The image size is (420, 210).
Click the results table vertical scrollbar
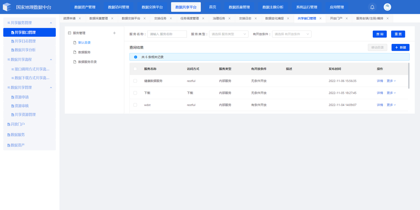(409, 76)
